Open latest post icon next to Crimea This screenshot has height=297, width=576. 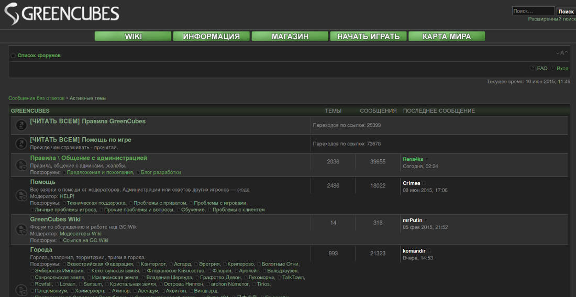[424, 183]
